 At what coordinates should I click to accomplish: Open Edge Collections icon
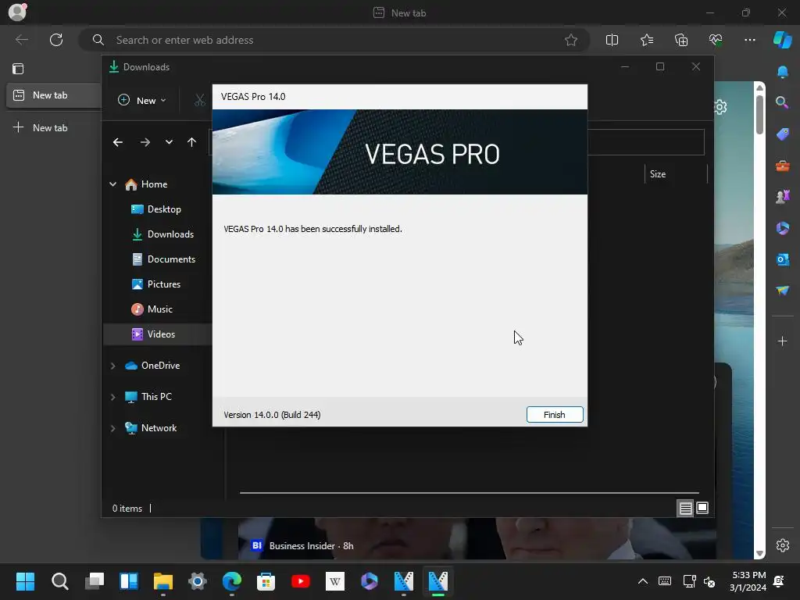point(681,40)
